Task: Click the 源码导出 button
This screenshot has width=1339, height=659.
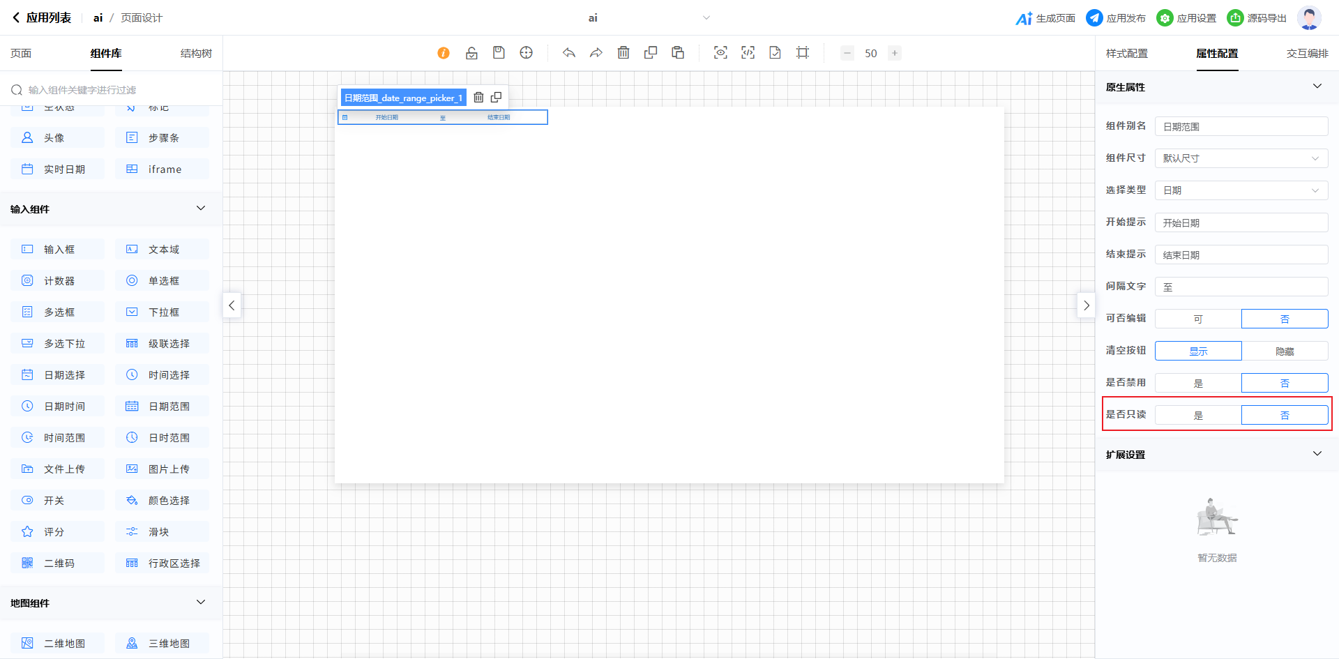Action: [x=1257, y=18]
